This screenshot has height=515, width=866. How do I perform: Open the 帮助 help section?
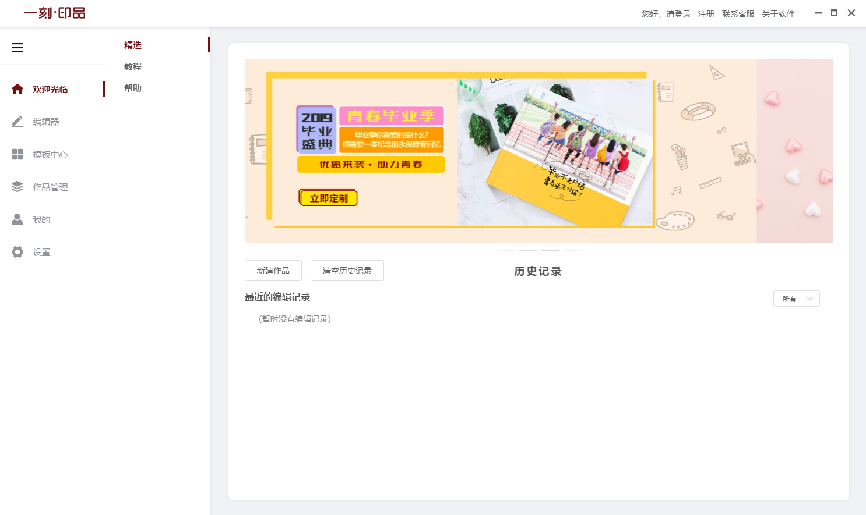(132, 88)
